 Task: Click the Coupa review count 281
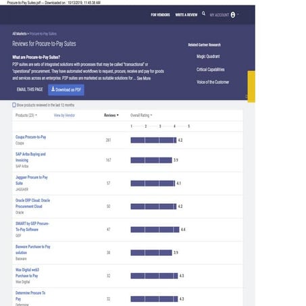pyautogui.click(x=108, y=141)
